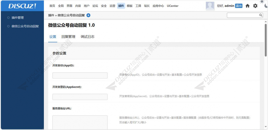
Task: Click the admin avatar thumbnail
Action: click(210, 6)
